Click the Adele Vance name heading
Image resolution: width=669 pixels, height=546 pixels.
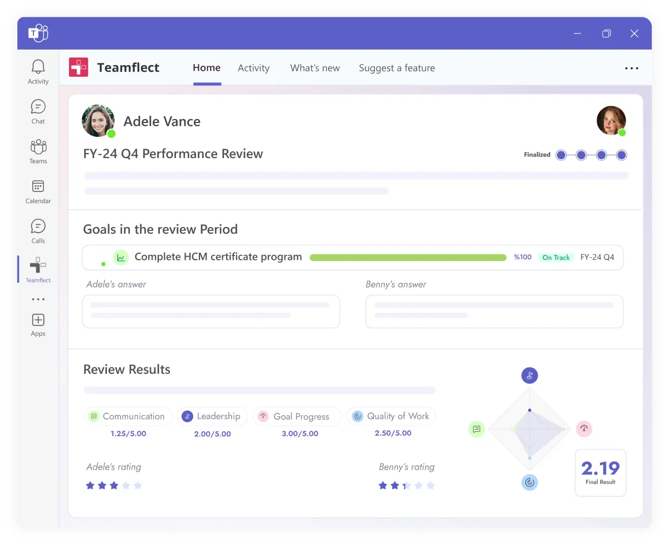coord(162,121)
